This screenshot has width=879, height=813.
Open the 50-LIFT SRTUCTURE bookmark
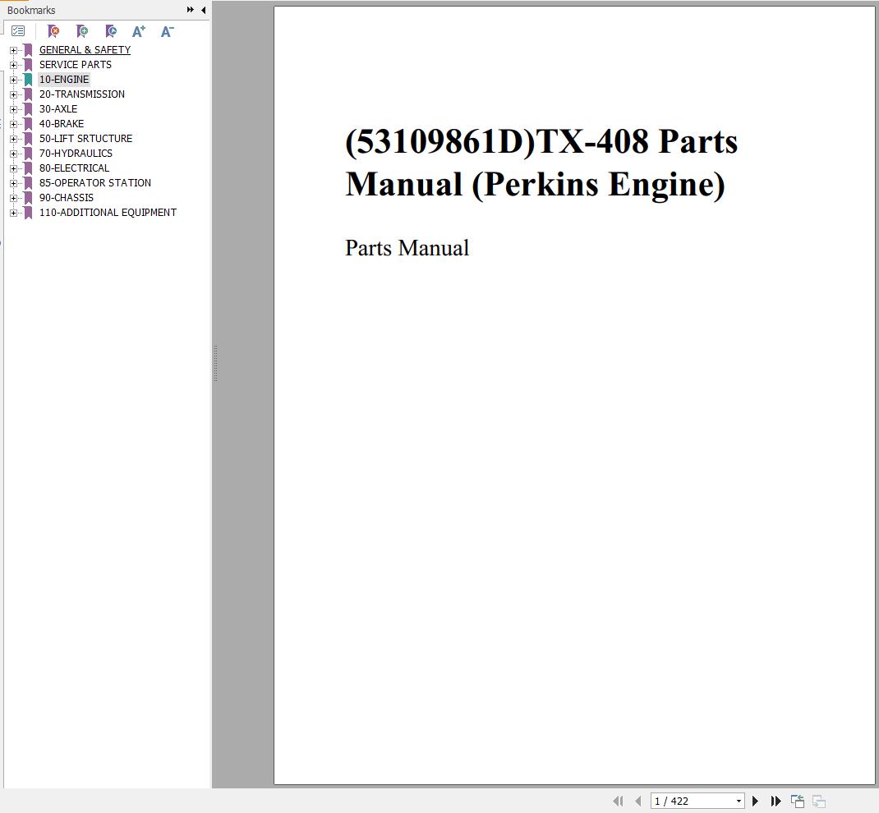(85, 139)
